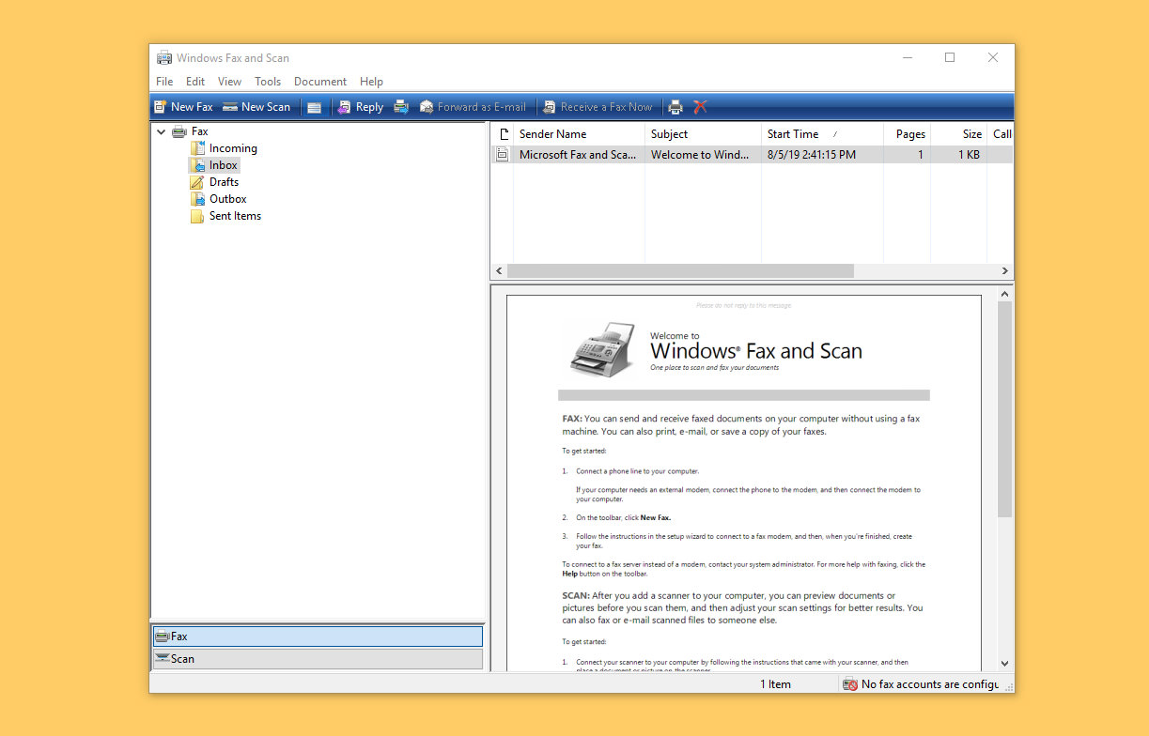Screen dimensions: 1149x736
Task: Open the File menu
Action: coord(164,82)
